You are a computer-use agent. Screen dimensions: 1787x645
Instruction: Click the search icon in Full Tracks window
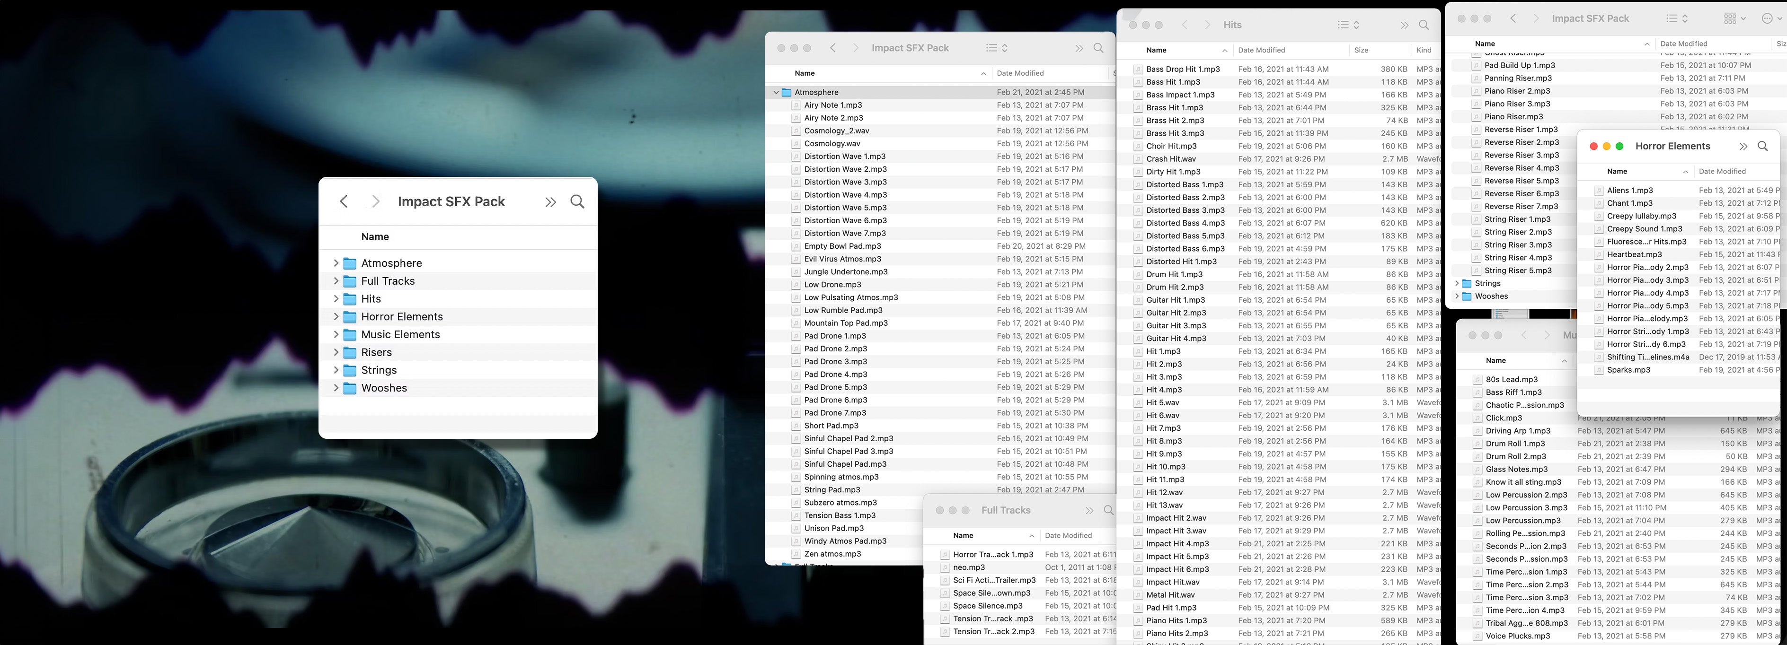pyautogui.click(x=1108, y=511)
